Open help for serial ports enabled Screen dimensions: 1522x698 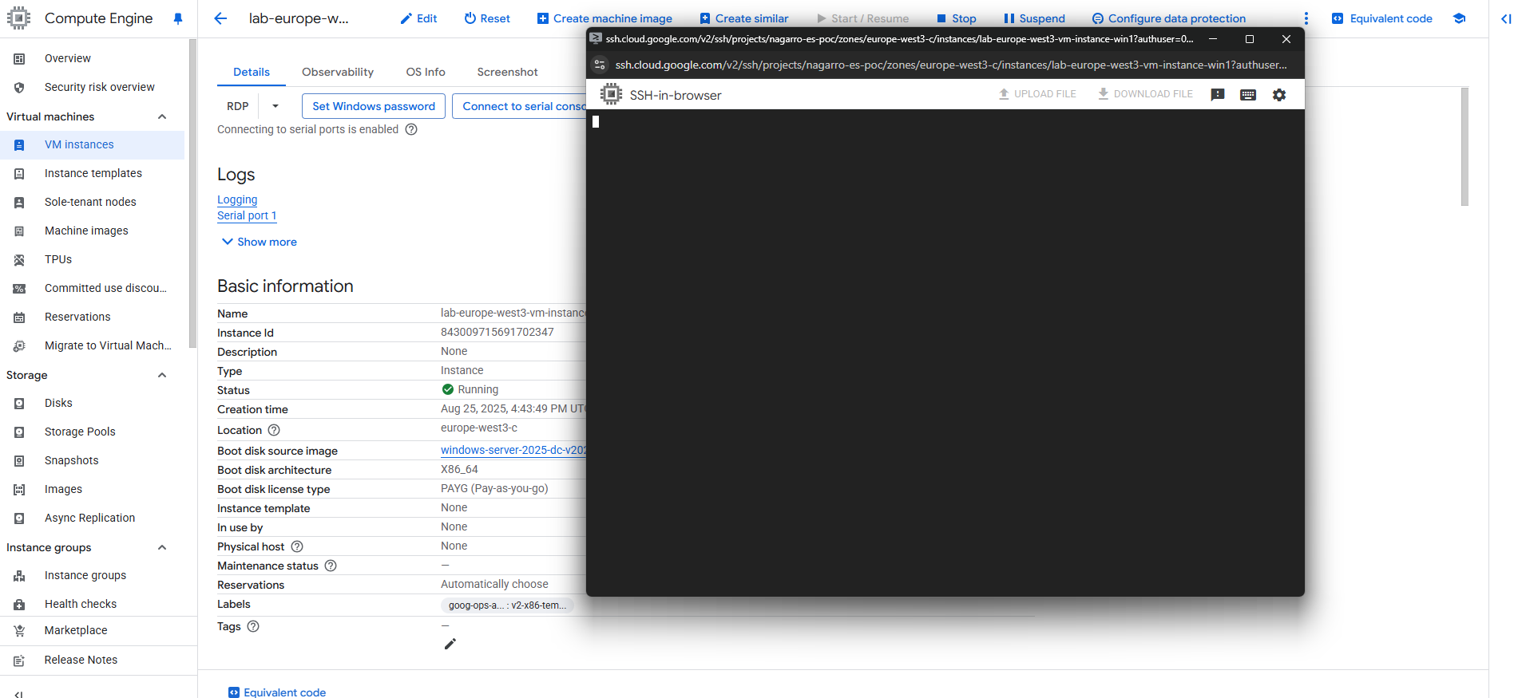[x=411, y=129]
